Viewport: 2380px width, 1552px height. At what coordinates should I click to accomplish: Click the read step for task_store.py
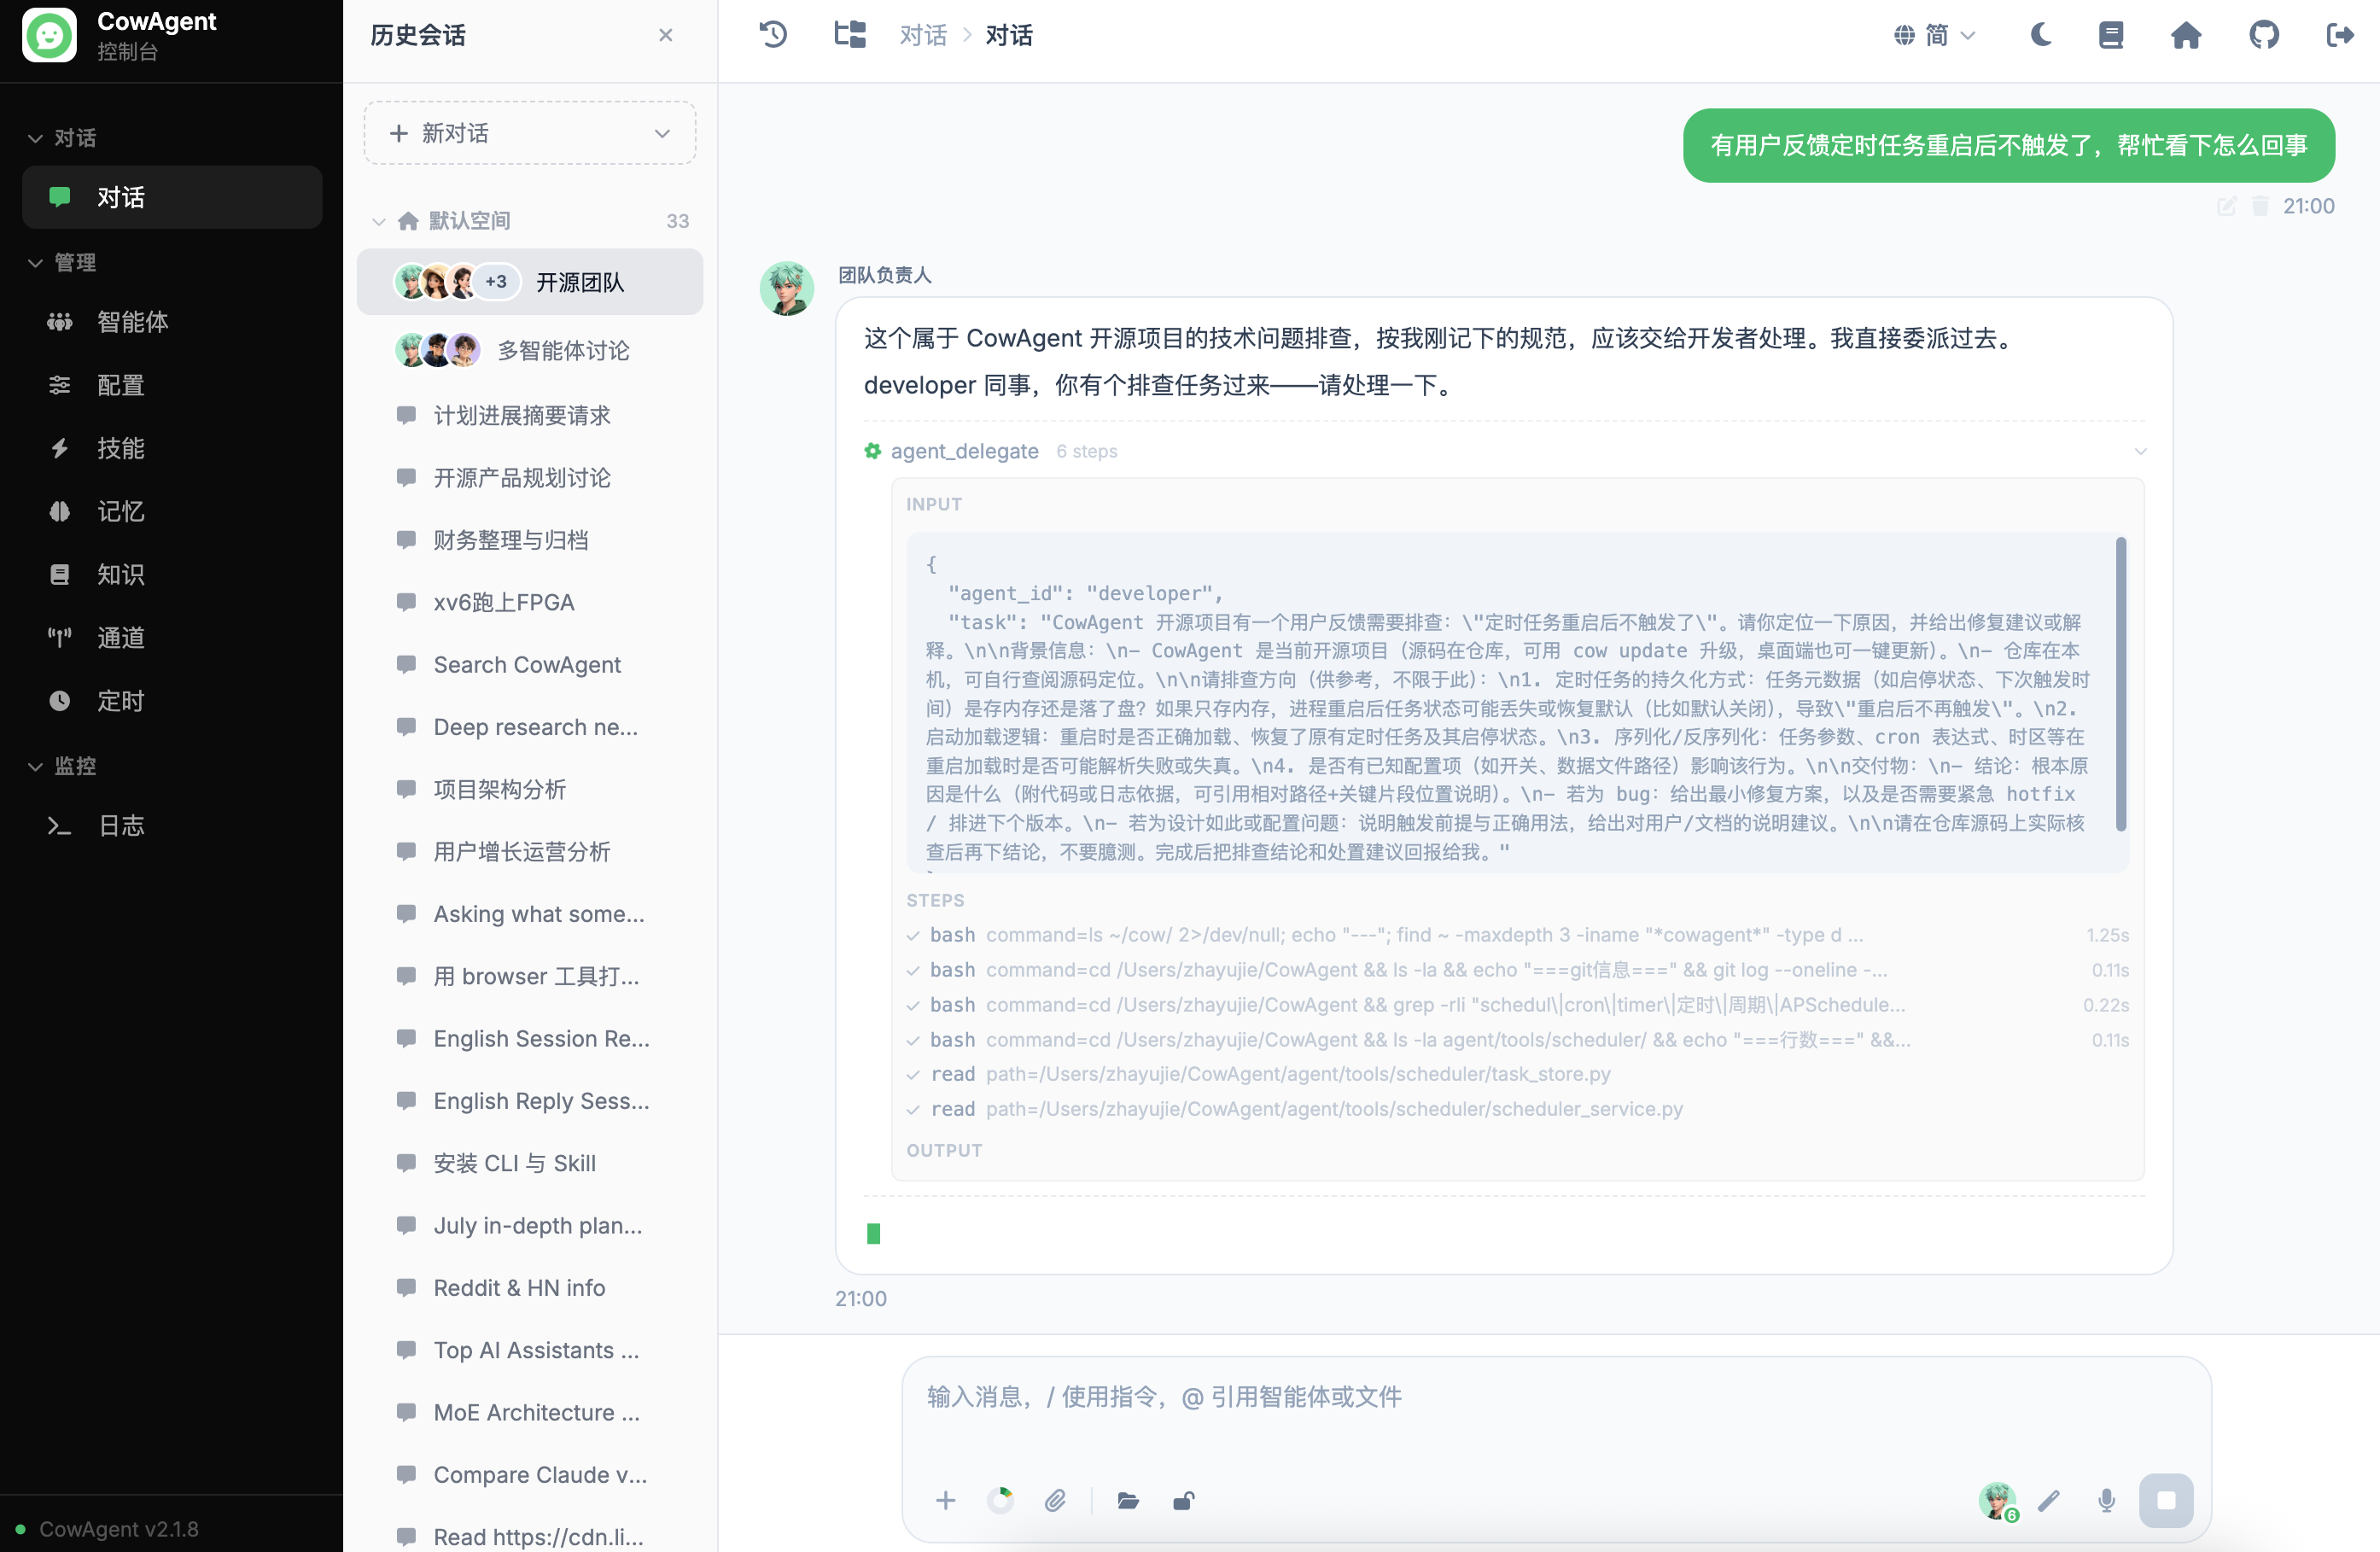pyautogui.click(x=1517, y=1074)
